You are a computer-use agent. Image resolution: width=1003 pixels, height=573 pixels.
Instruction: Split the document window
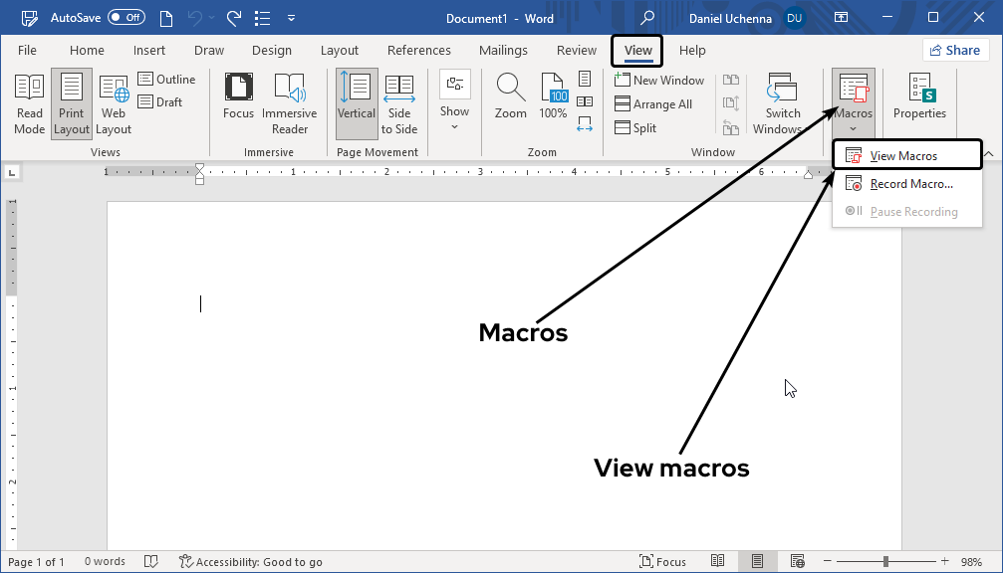(x=635, y=127)
